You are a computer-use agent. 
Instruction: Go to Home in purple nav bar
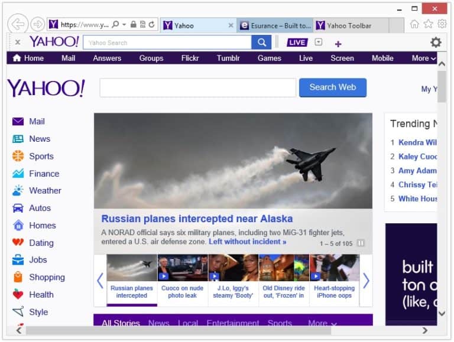pos(28,58)
